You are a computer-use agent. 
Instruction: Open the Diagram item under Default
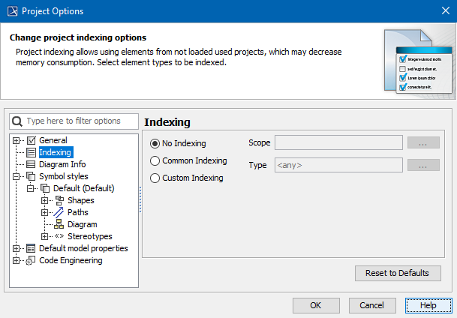pyautogui.click(x=82, y=224)
